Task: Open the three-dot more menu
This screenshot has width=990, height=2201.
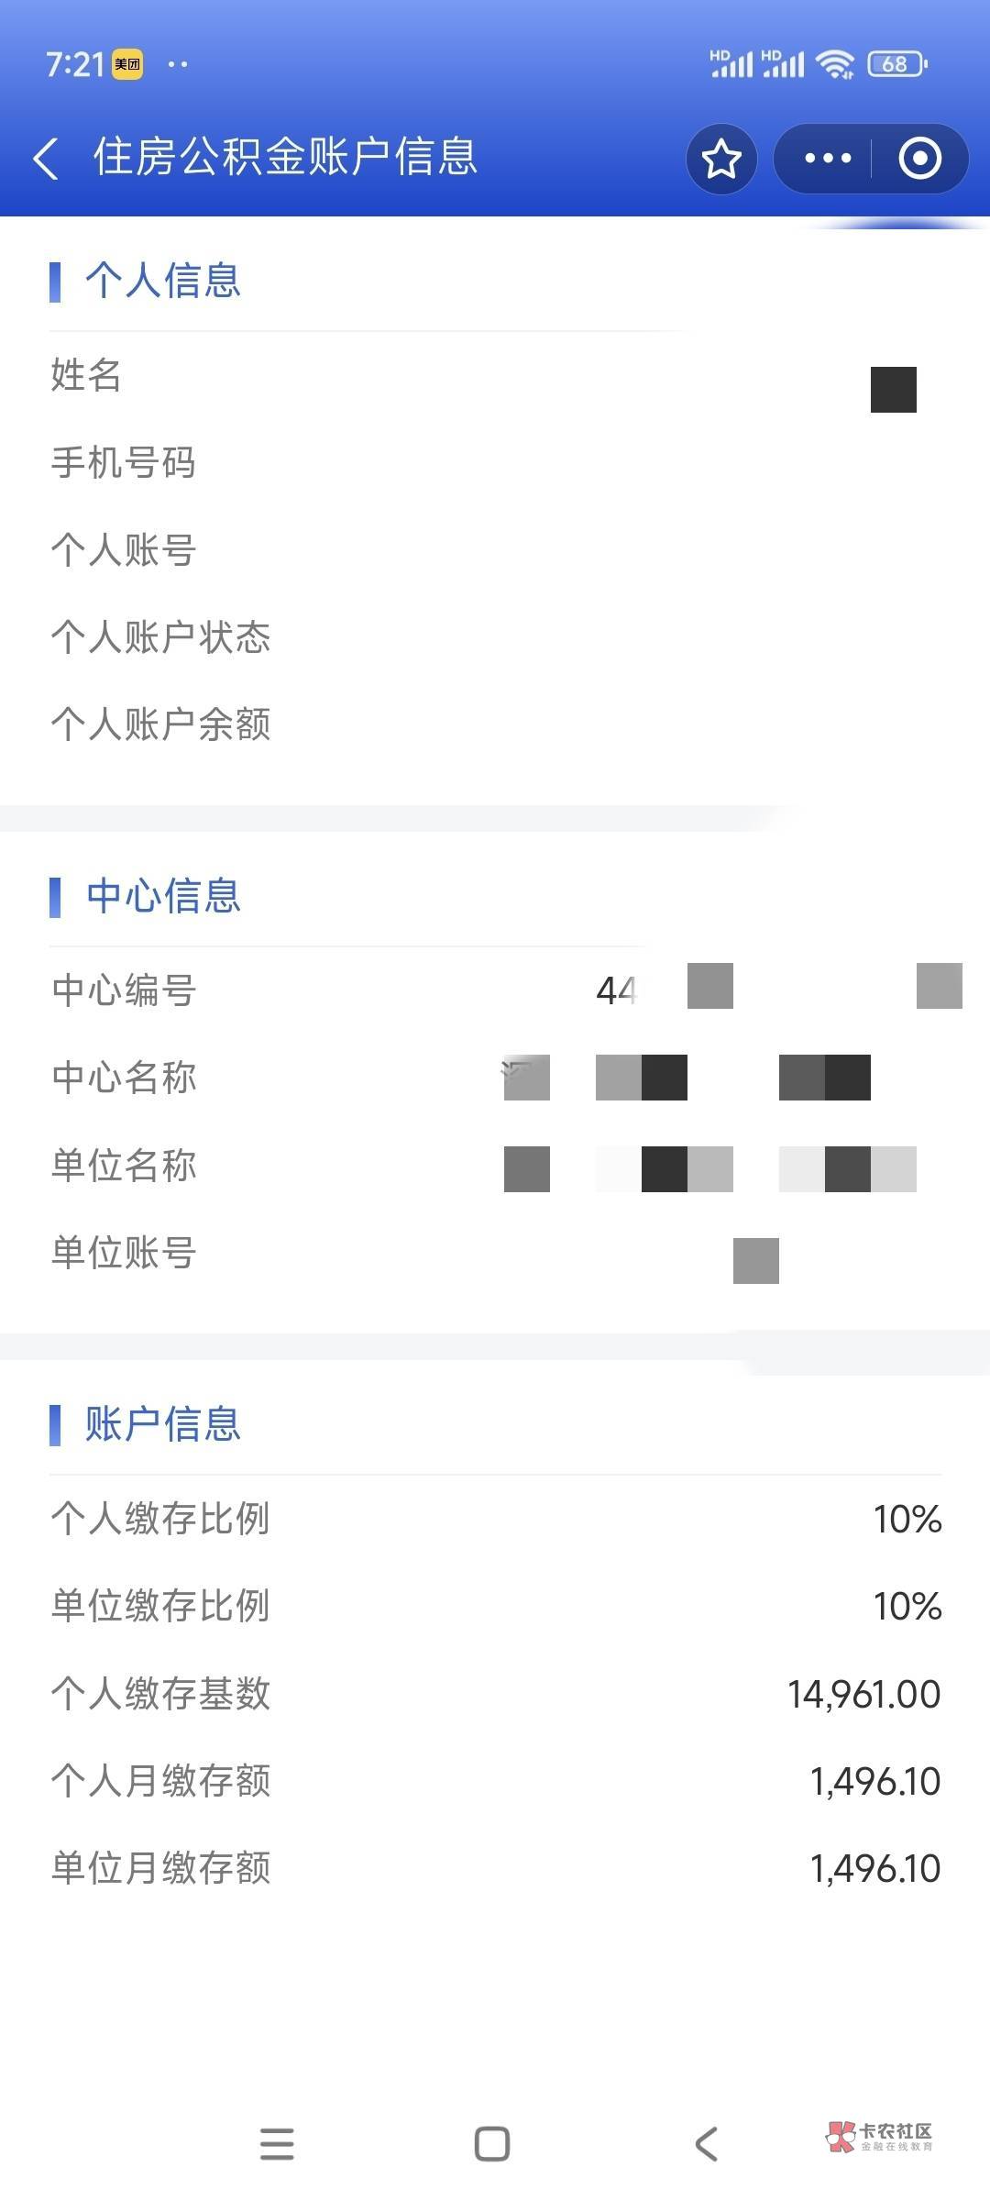Action: 827,159
